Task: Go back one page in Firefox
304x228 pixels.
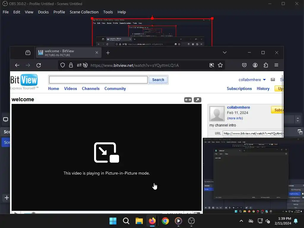Action: click(x=17, y=65)
